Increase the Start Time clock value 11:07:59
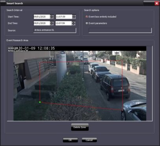Screen dimensions: 160x146 [x=74, y=16]
